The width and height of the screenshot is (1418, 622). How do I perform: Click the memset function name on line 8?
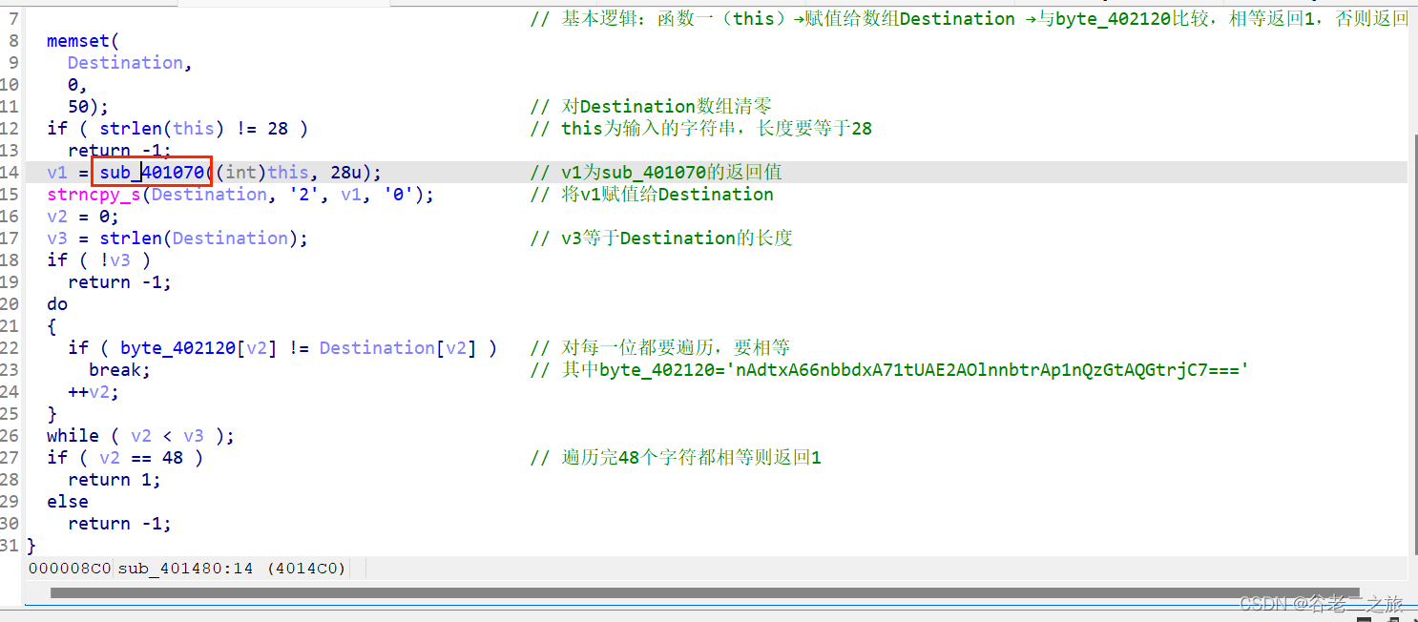pos(79,40)
